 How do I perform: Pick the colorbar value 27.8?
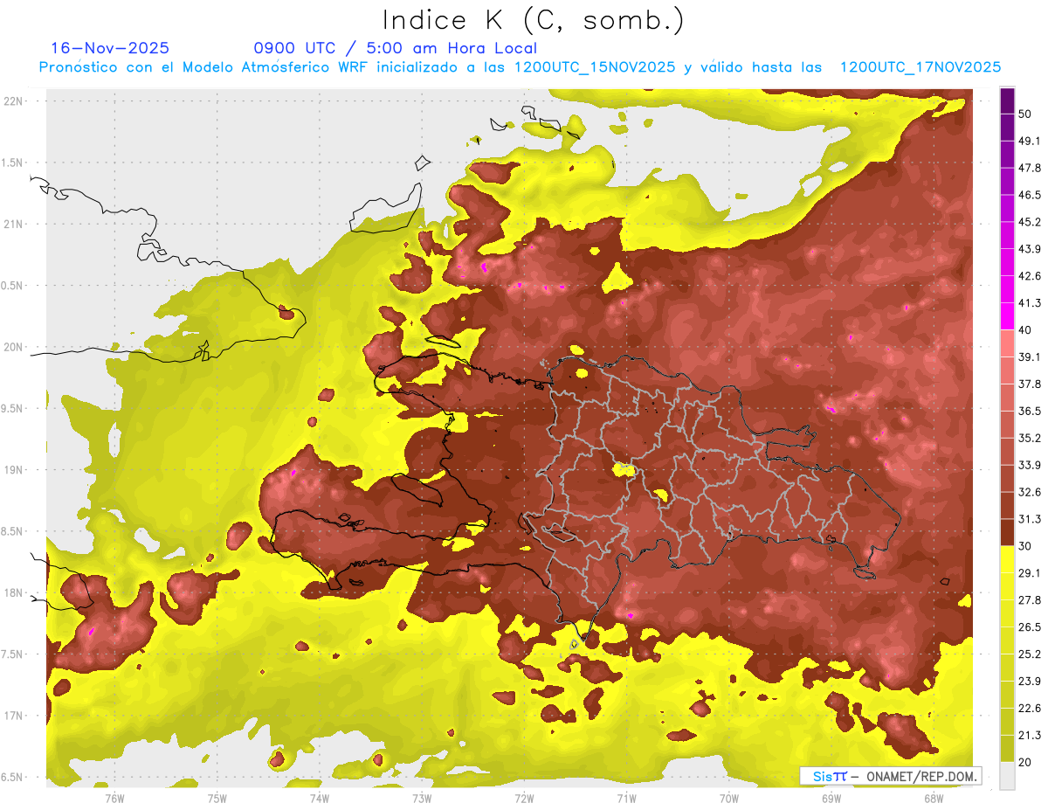pos(1029,600)
